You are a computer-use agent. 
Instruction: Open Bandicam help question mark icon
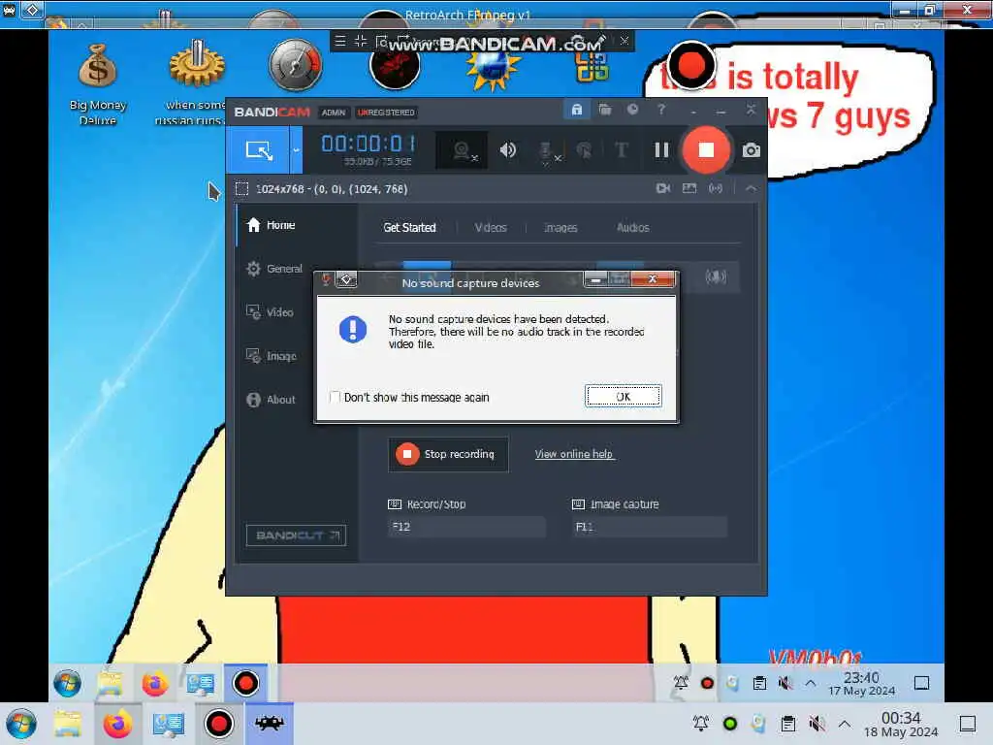click(661, 111)
